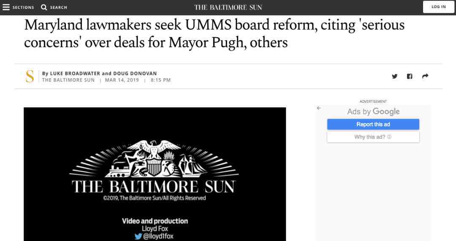Click the LOG IN button
This screenshot has width=456, height=241.
click(x=439, y=7)
